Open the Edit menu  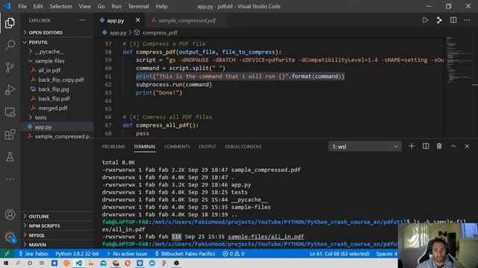(38, 6)
